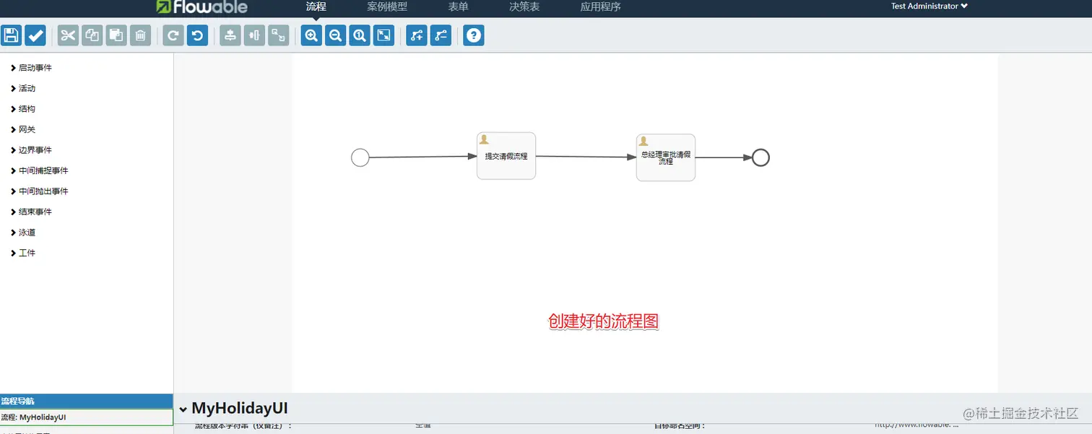Open the help question mark icon
The width and height of the screenshot is (1092, 434).
pyautogui.click(x=474, y=35)
